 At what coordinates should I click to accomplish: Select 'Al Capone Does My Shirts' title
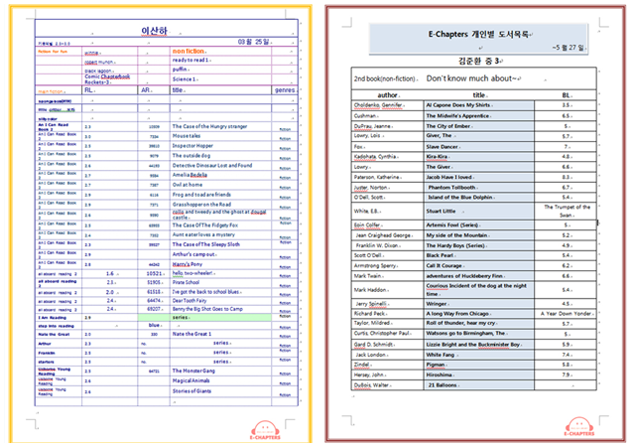pos(458,105)
